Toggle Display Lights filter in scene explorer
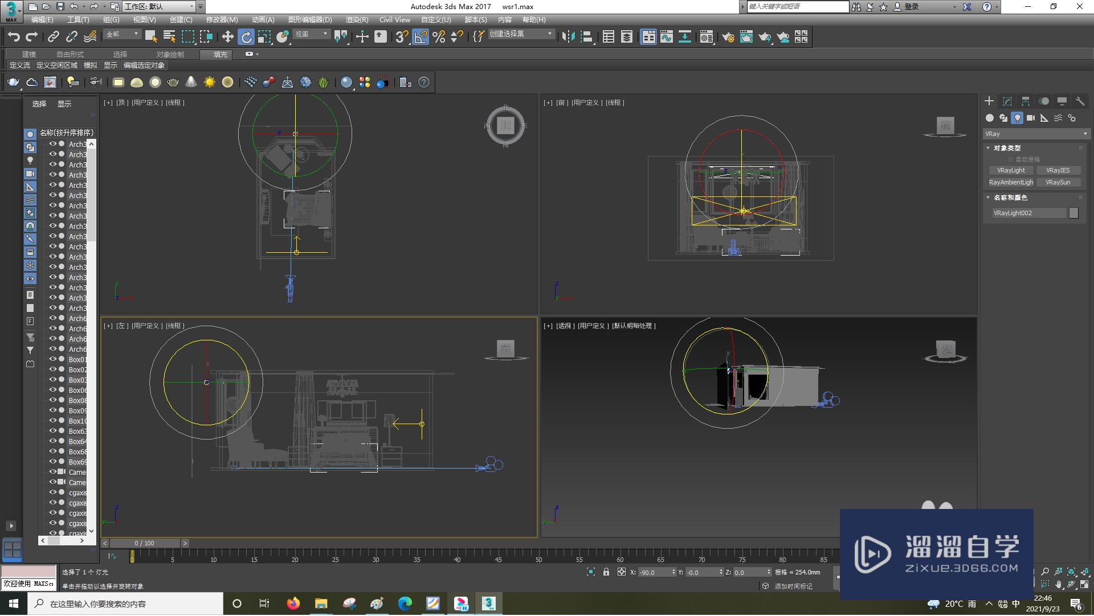The image size is (1094, 616). [x=30, y=161]
